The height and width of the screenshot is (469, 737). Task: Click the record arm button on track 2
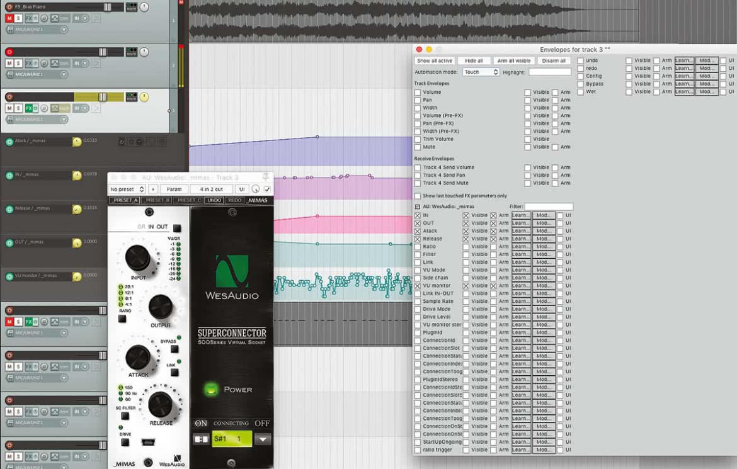[x=9, y=52]
